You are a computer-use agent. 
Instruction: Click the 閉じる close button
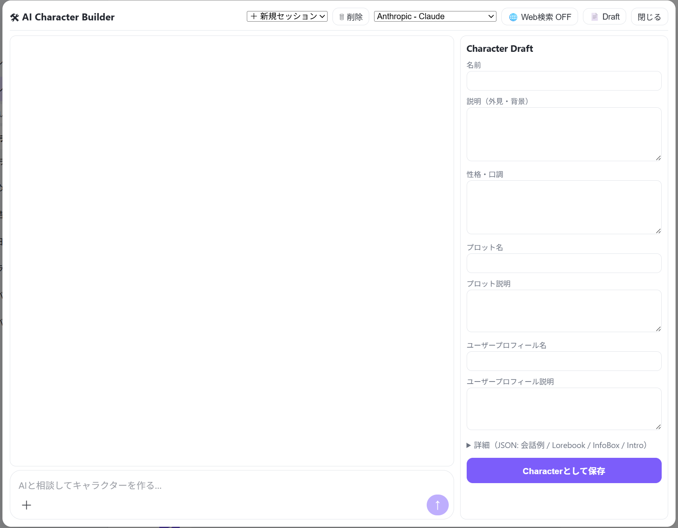(x=649, y=17)
